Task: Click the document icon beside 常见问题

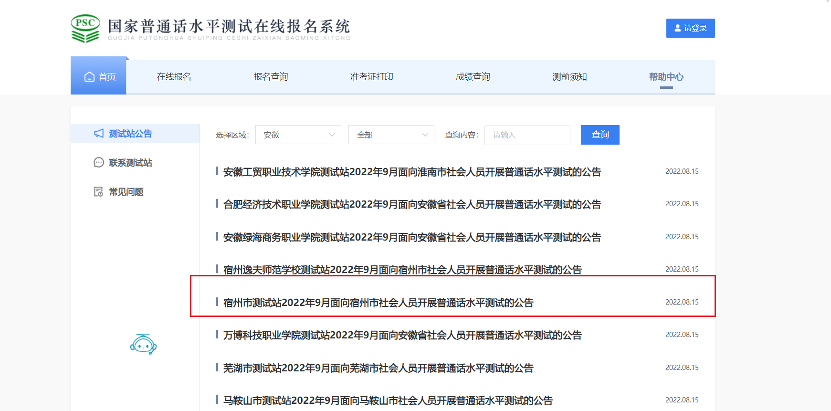Action: tap(99, 192)
